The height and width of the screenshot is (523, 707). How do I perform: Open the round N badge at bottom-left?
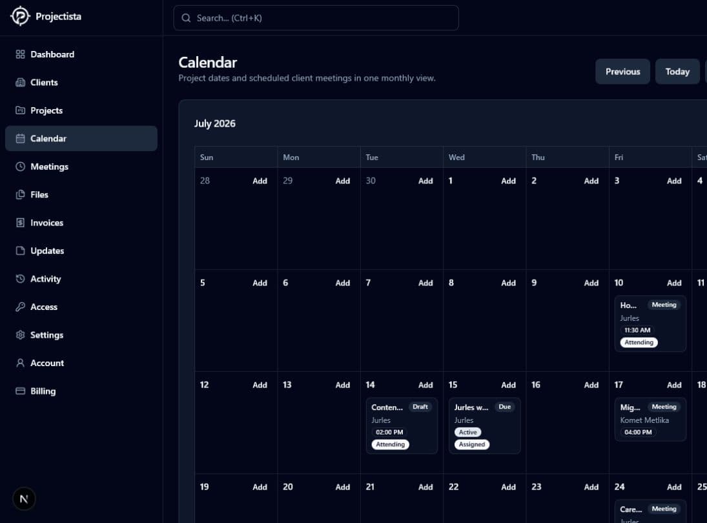pyautogui.click(x=24, y=498)
